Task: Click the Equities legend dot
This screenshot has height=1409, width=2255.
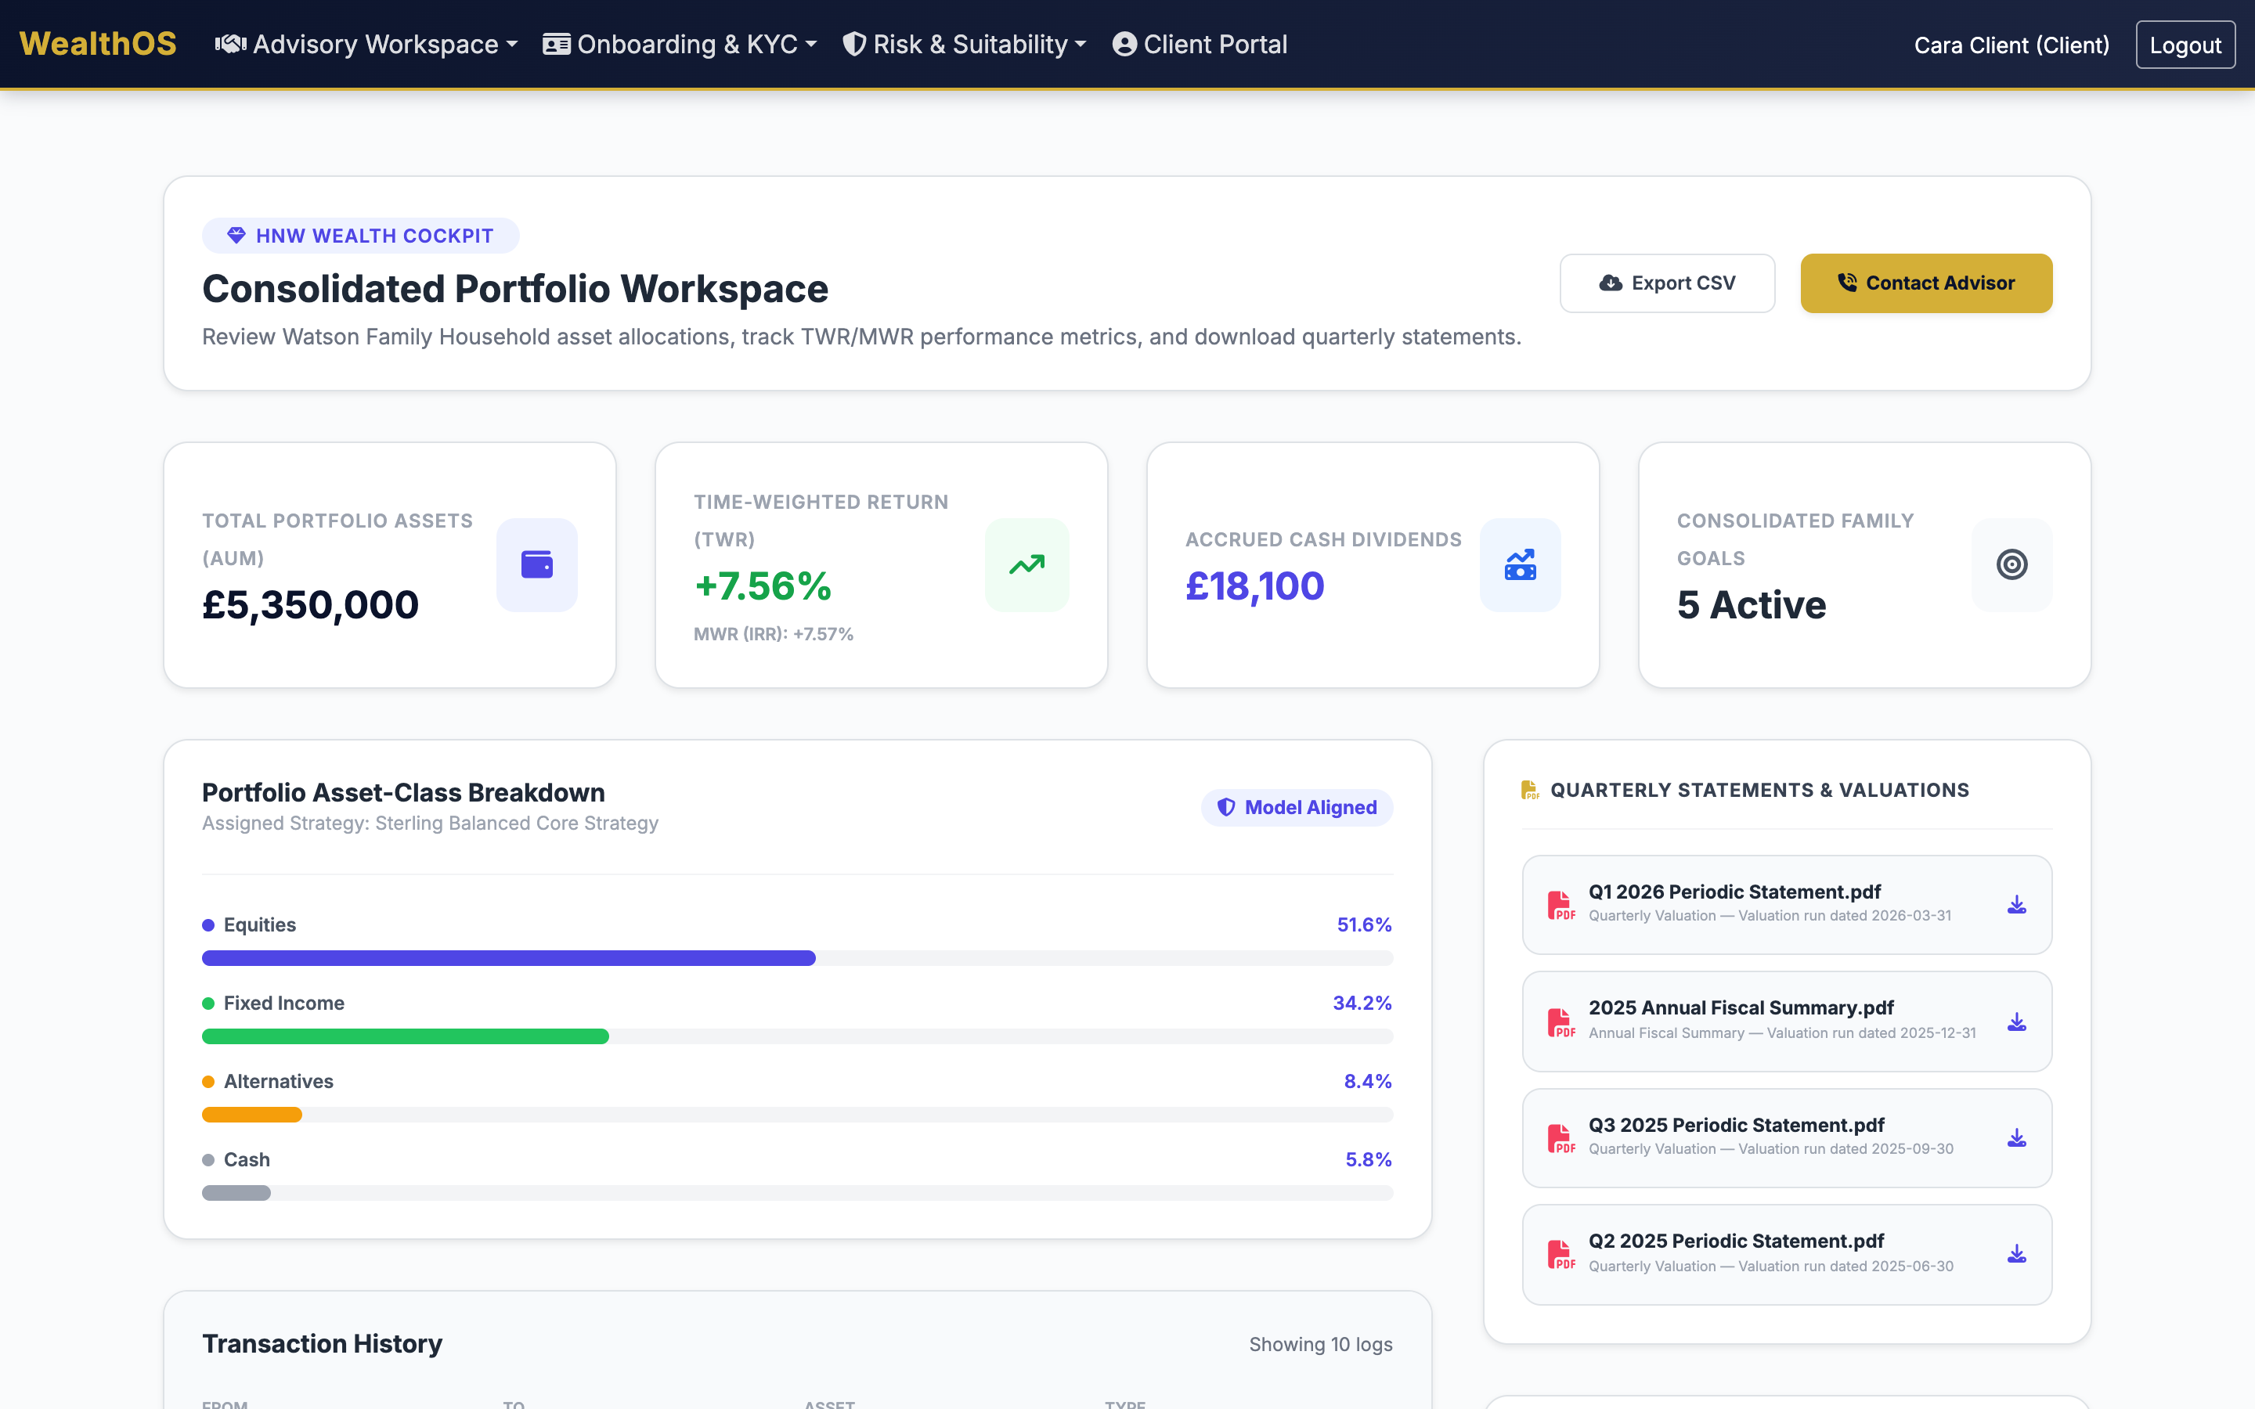Action: click(207, 924)
